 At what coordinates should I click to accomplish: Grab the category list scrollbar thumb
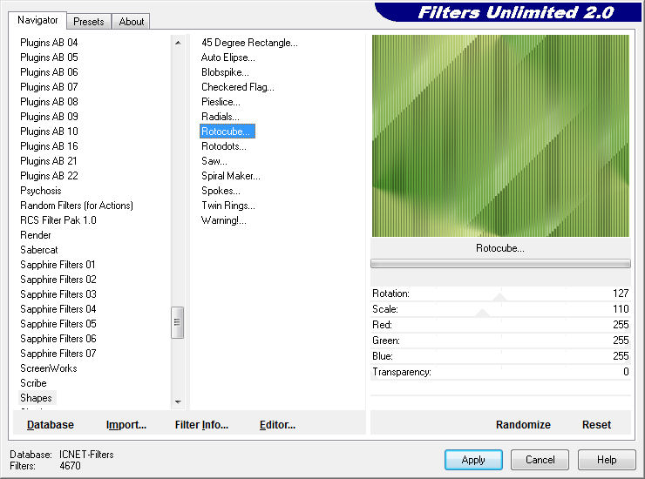click(x=177, y=322)
